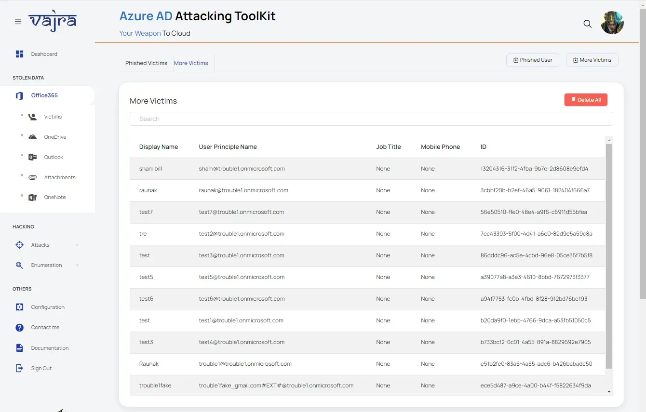Click test4@trouble1.onmicrosoft.com email

coord(242,342)
